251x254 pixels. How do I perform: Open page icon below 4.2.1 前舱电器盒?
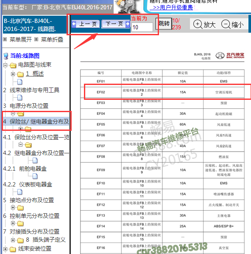point(35,176)
